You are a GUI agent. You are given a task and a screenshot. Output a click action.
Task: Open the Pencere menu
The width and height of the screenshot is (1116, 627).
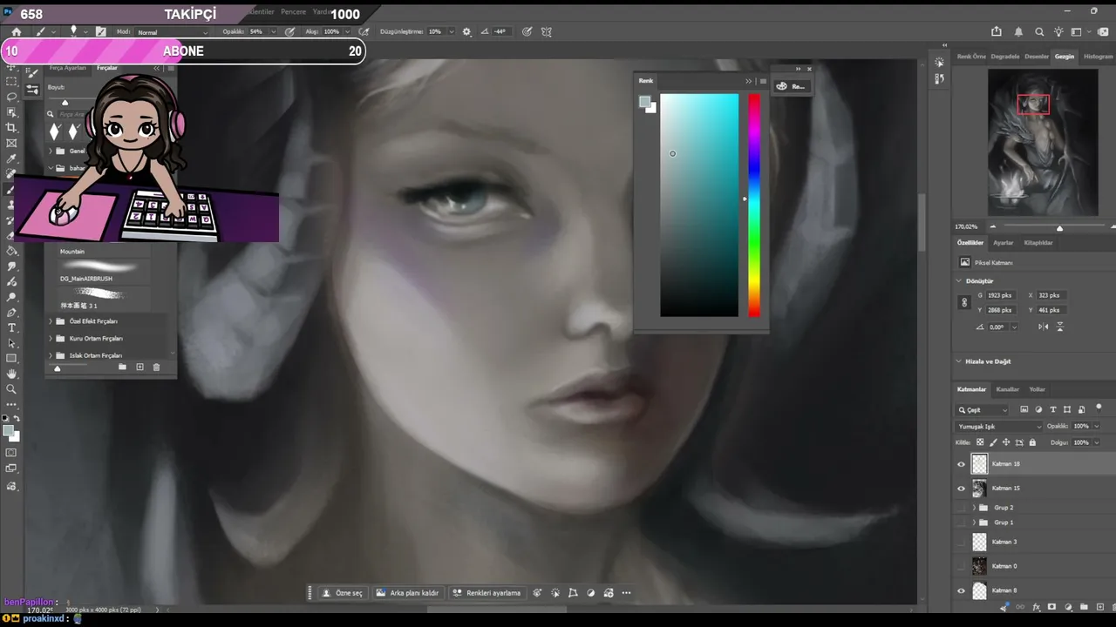pos(293,12)
